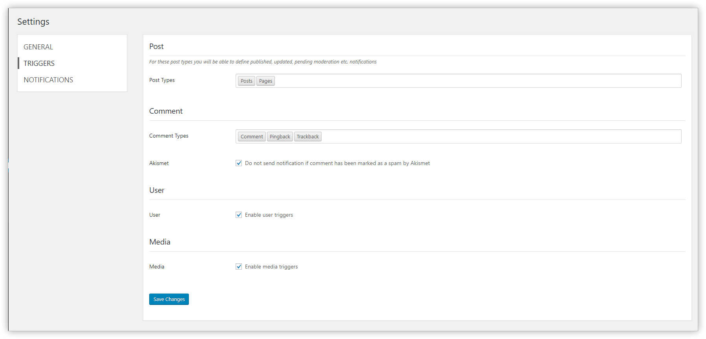The image size is (706, 339).
Task: Click the 'Post Types' row label
Action: tap(162, 80)
